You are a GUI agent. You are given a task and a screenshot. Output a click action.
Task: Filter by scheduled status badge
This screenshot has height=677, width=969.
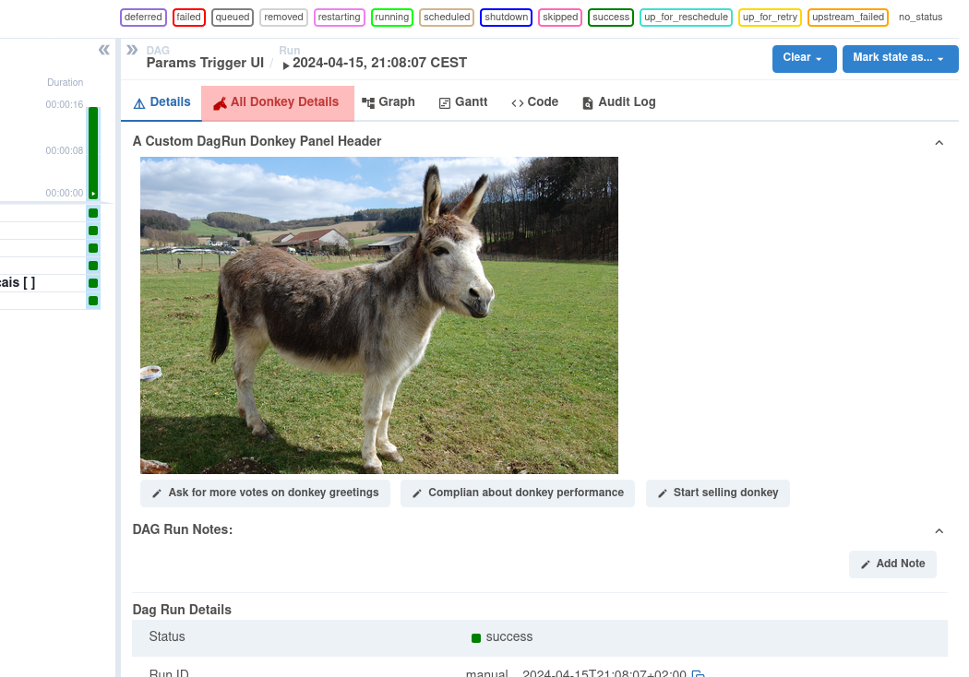coord(447,18)
